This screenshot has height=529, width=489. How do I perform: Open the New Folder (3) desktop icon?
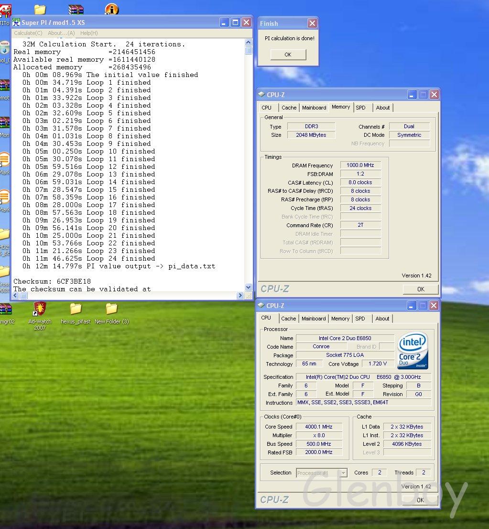pos(111,309)
